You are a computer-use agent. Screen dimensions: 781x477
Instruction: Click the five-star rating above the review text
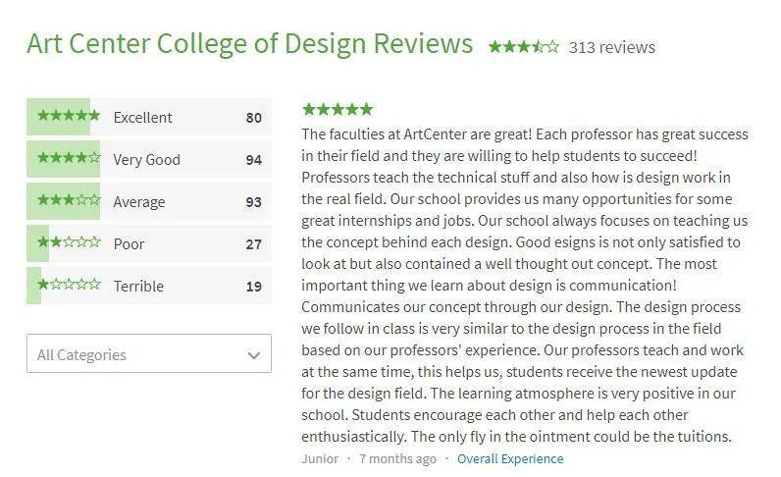(338, 109)
